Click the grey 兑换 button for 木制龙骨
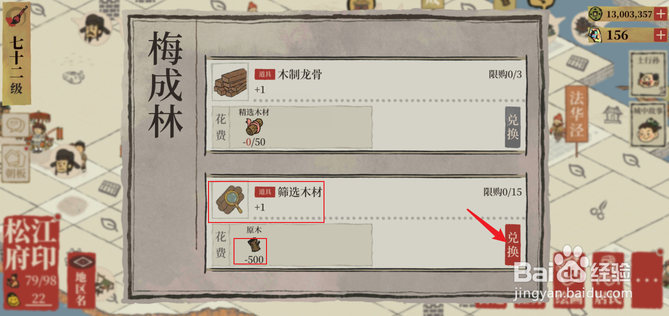The image size is (669, 316). [512, 127]
